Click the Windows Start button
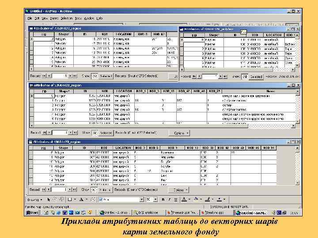This screenshot has width=318, height=238. point(32,213)
